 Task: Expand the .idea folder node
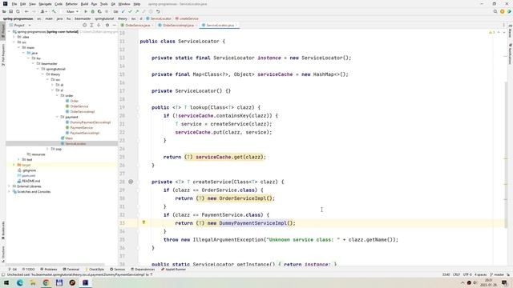coord(14,37)
